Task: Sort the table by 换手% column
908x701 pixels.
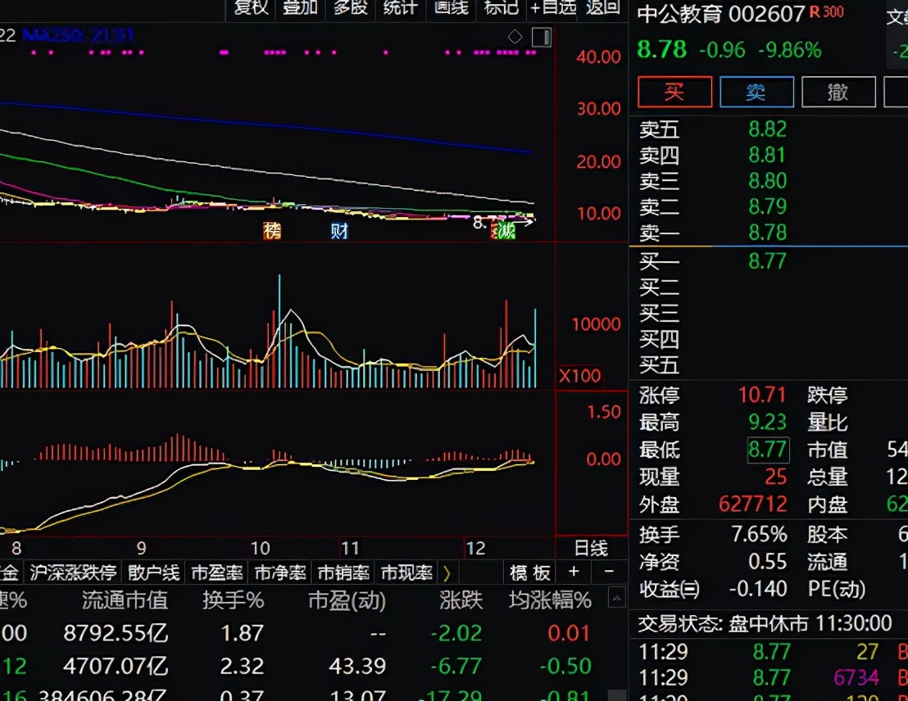Action: coord(234,600)
